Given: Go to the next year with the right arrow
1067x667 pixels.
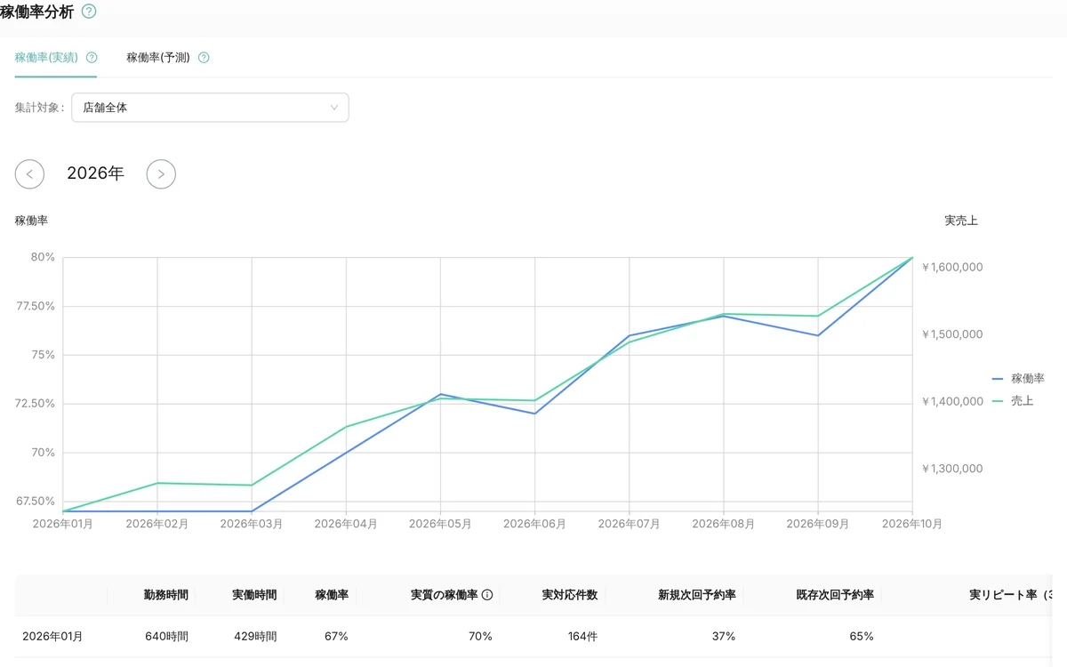Looking at the screenshot, I should click(x=161, y=174).
